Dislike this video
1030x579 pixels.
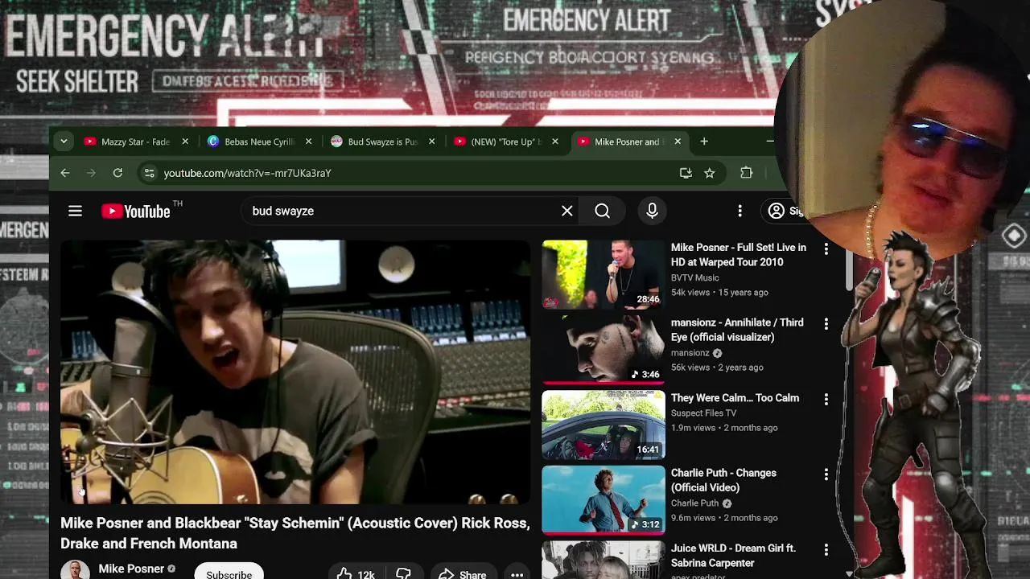(x=404, y=573)
